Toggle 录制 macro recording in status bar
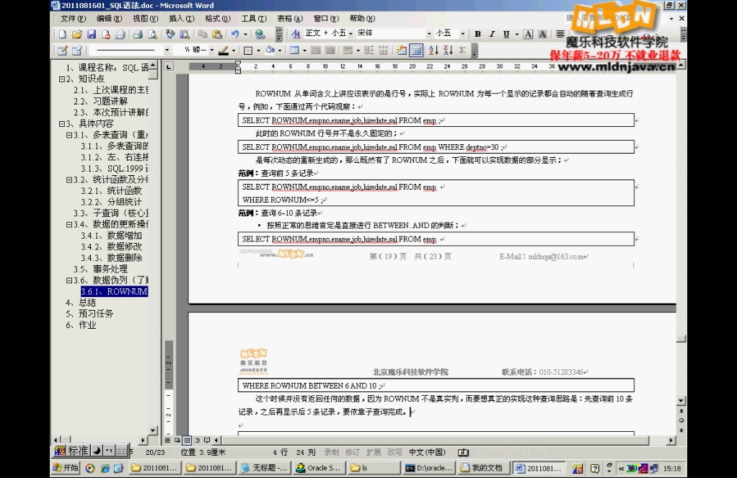The height and width of the screenshot is (478, 737). (331, 452)
